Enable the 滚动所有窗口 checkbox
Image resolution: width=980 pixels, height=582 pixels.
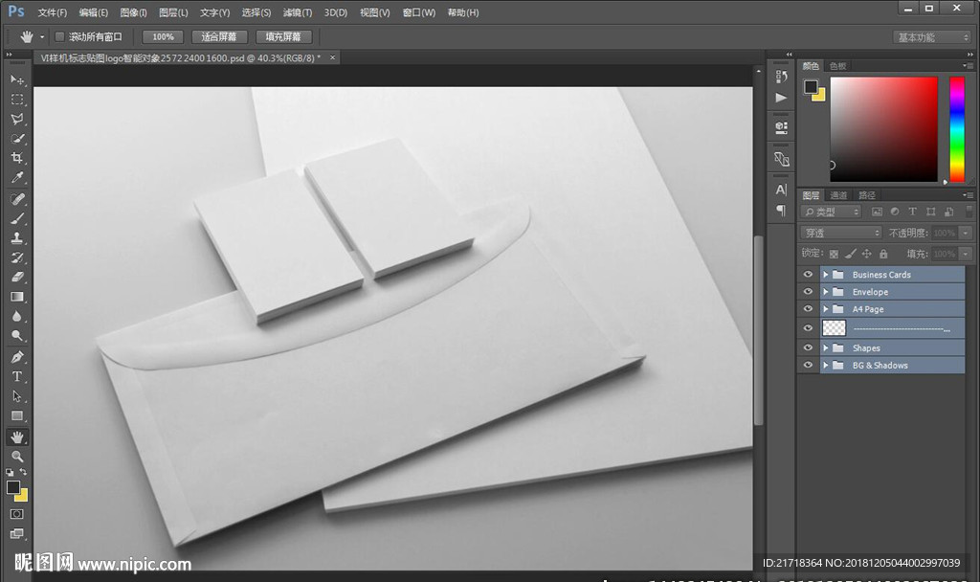[59, 36]
